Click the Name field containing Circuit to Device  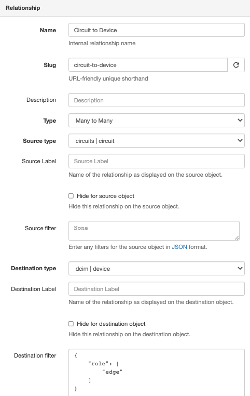[x=157, y=30]
